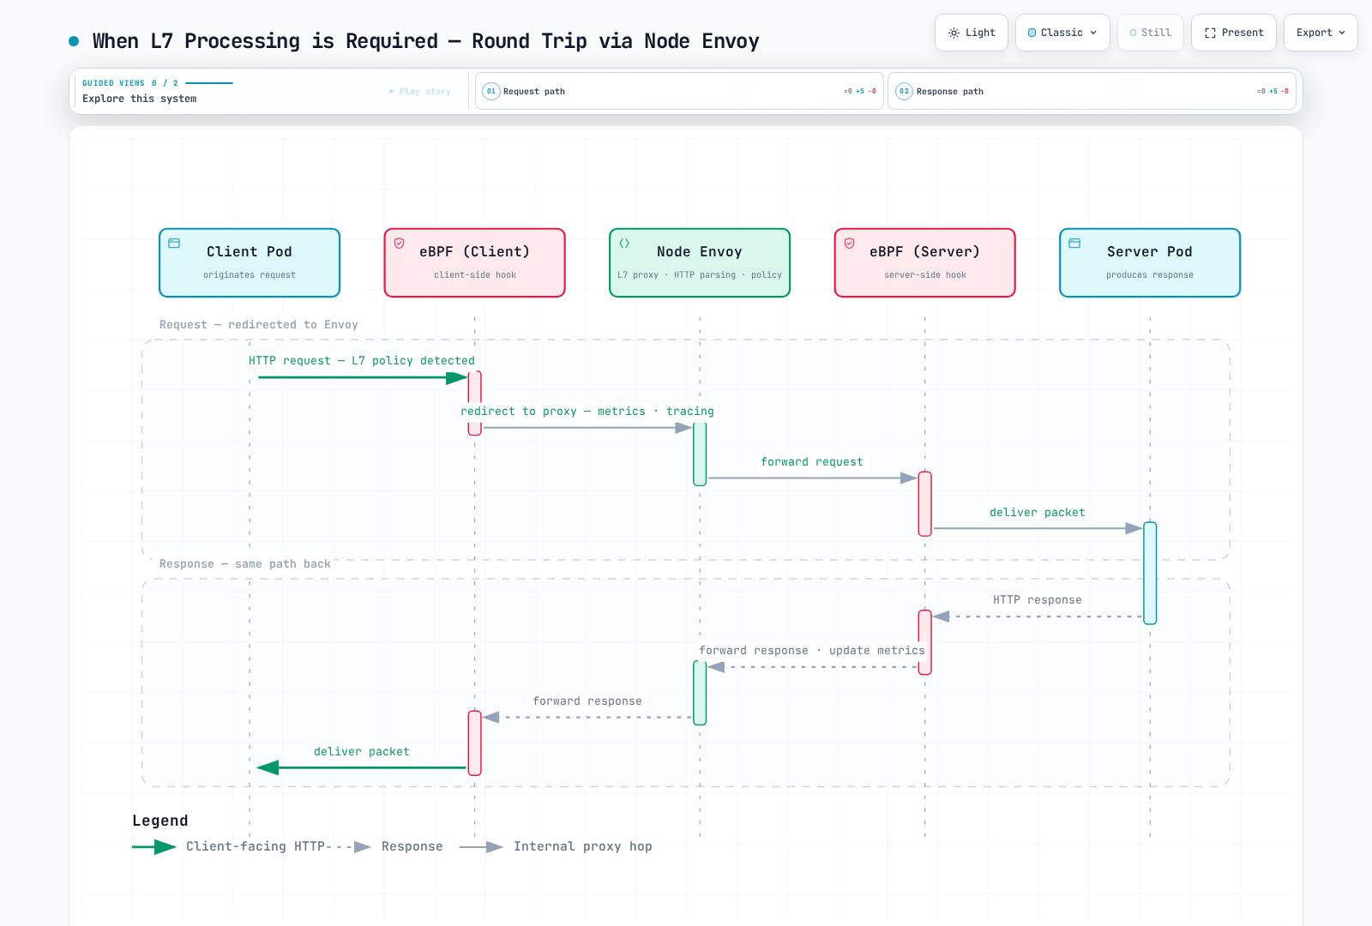
Task: Click the sun icon in Light button
Action: tap(954, 33)
